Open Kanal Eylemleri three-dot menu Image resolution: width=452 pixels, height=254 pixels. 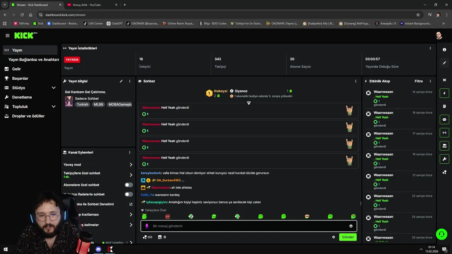[130, 152]
